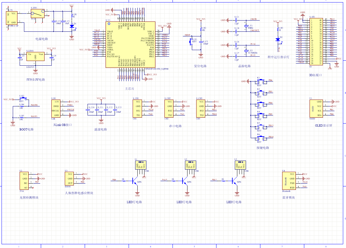This screenshot has height=248, width=346.
Task: Select the K1 key switch symbol
Action: tap(261, 82)
